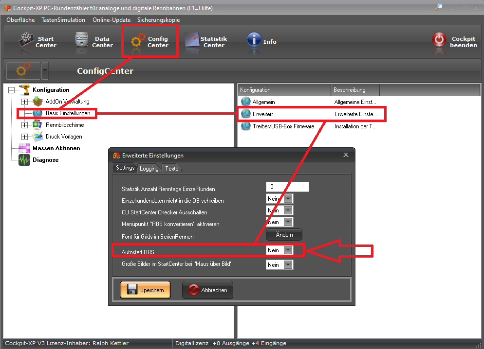The image size is (484, 349).
Task: Click the red Cockpit beenden power icon
Action: [439, 41]
